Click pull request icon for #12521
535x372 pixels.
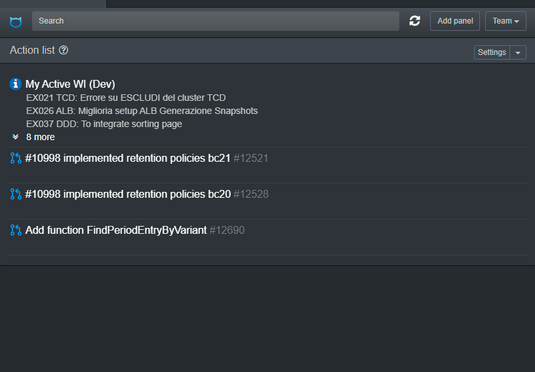(x=16, y=158)
